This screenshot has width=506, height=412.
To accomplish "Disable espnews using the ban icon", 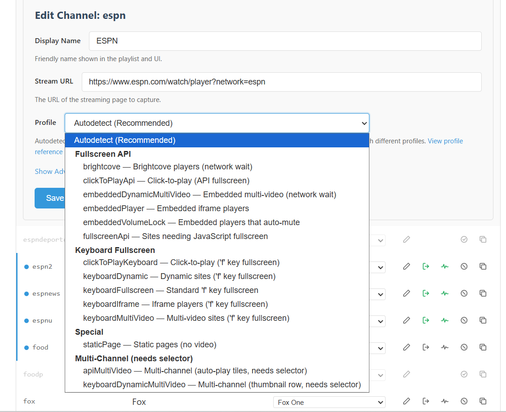I will click(464, 293).
